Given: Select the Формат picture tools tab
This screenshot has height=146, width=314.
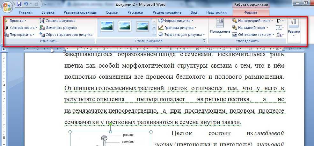Looking at the screenshot, I should tap(251, 12).
